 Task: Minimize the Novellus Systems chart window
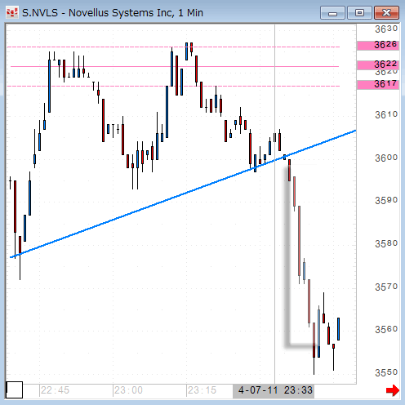332,13
